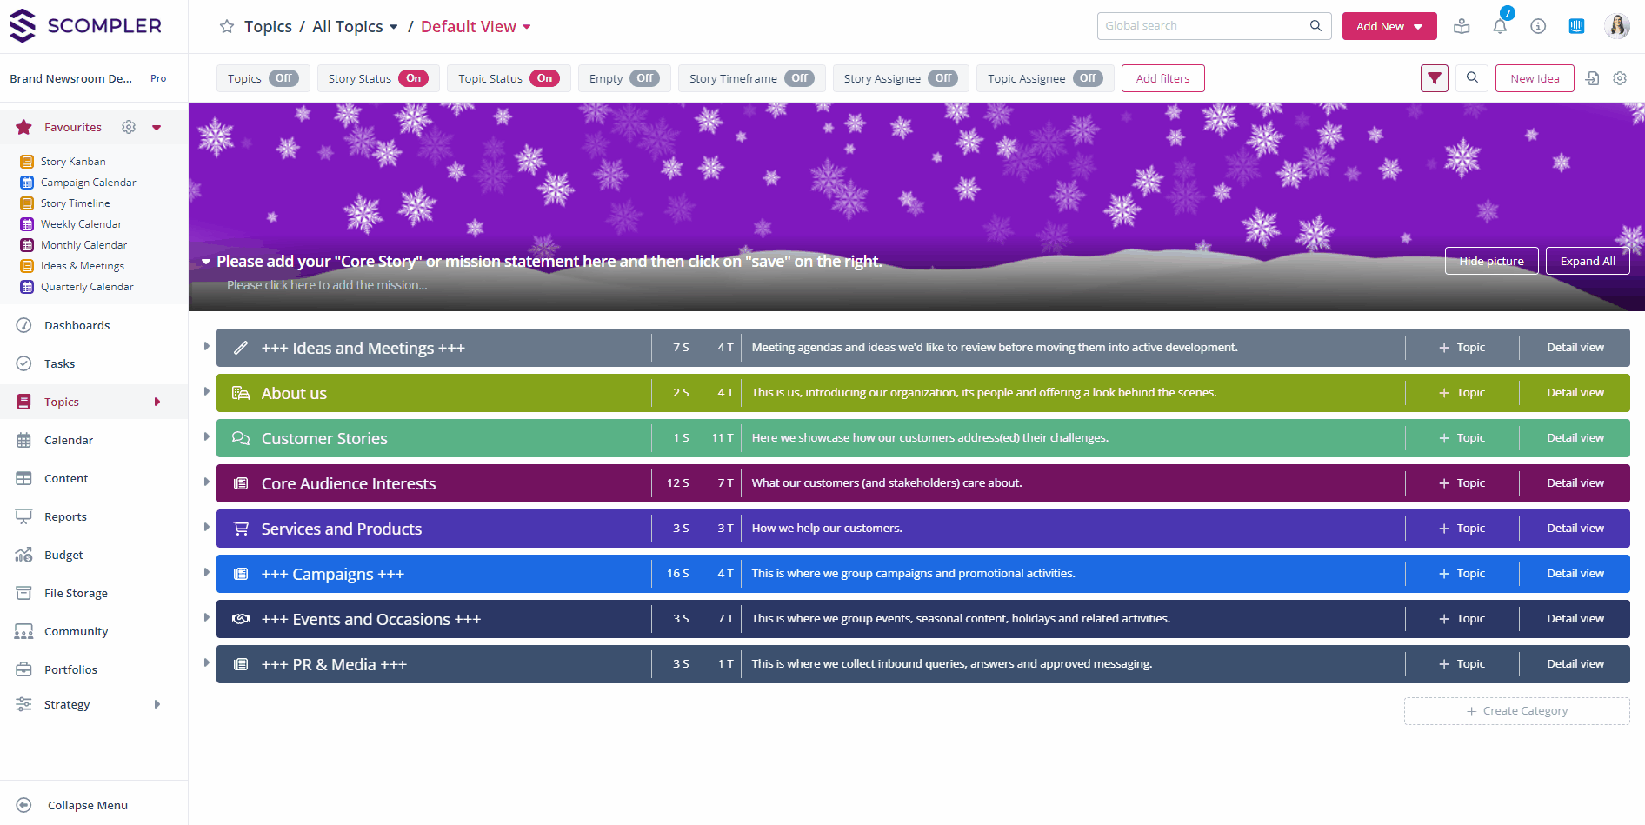
Task: Click the Expand All button
Action: [1587, 261]
